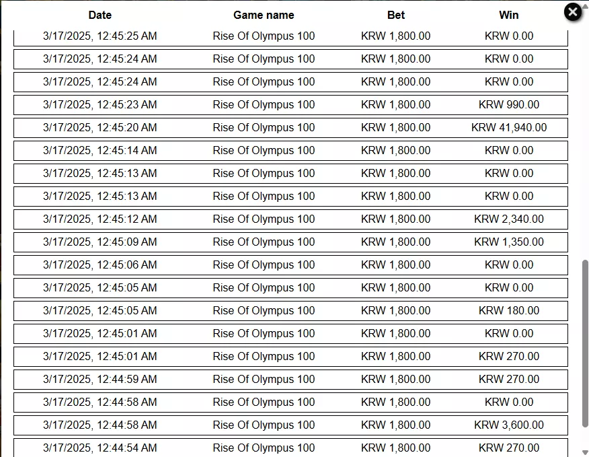Select the row with win KRW 1,350.00
The width and height of the screenshot is (589, 457).
coord(290,242)
